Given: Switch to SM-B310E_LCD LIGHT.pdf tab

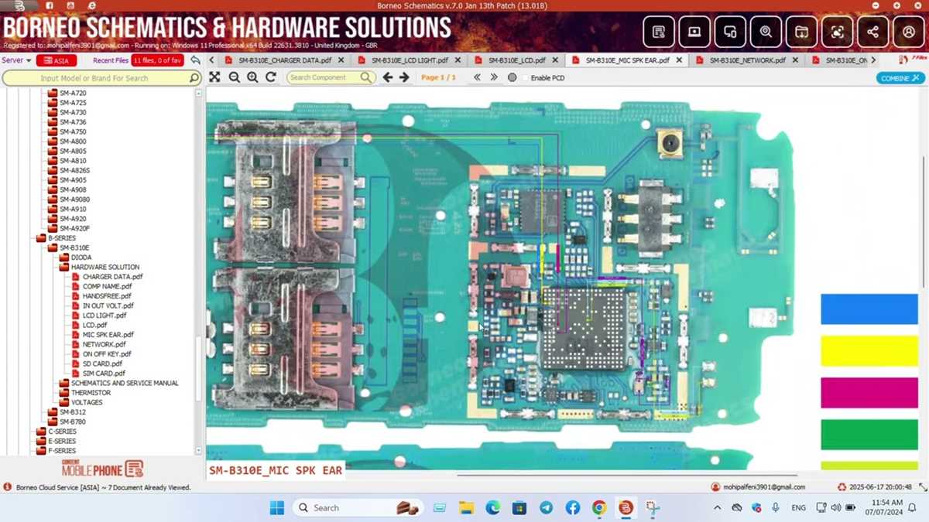Looking at the screenshot, I should pos(410,60).
